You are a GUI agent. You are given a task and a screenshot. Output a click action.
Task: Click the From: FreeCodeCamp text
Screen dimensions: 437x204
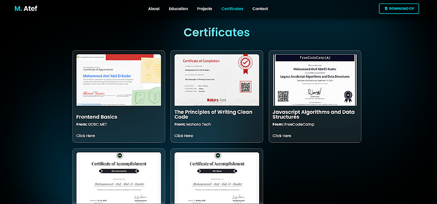[293, 124]
